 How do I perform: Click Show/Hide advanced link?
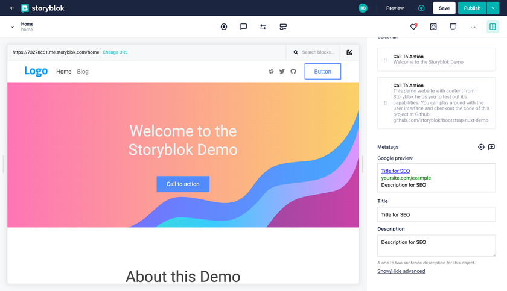click(401, 271)
